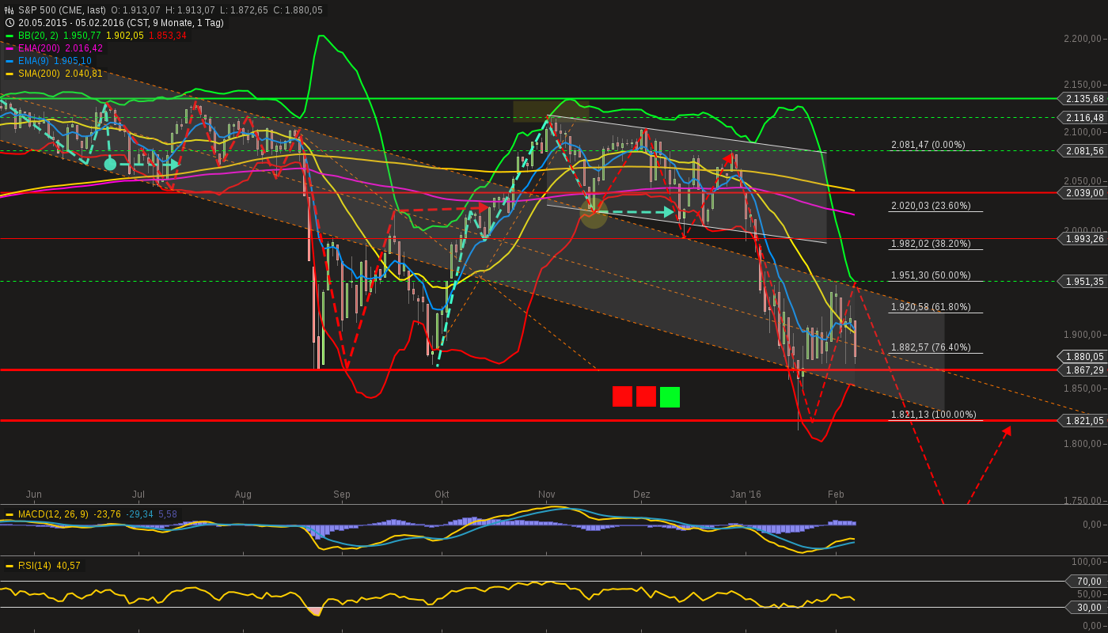Select the SMA(200) indicator label
Viewport: 1108px width, 633px height.
pos(40,74)
